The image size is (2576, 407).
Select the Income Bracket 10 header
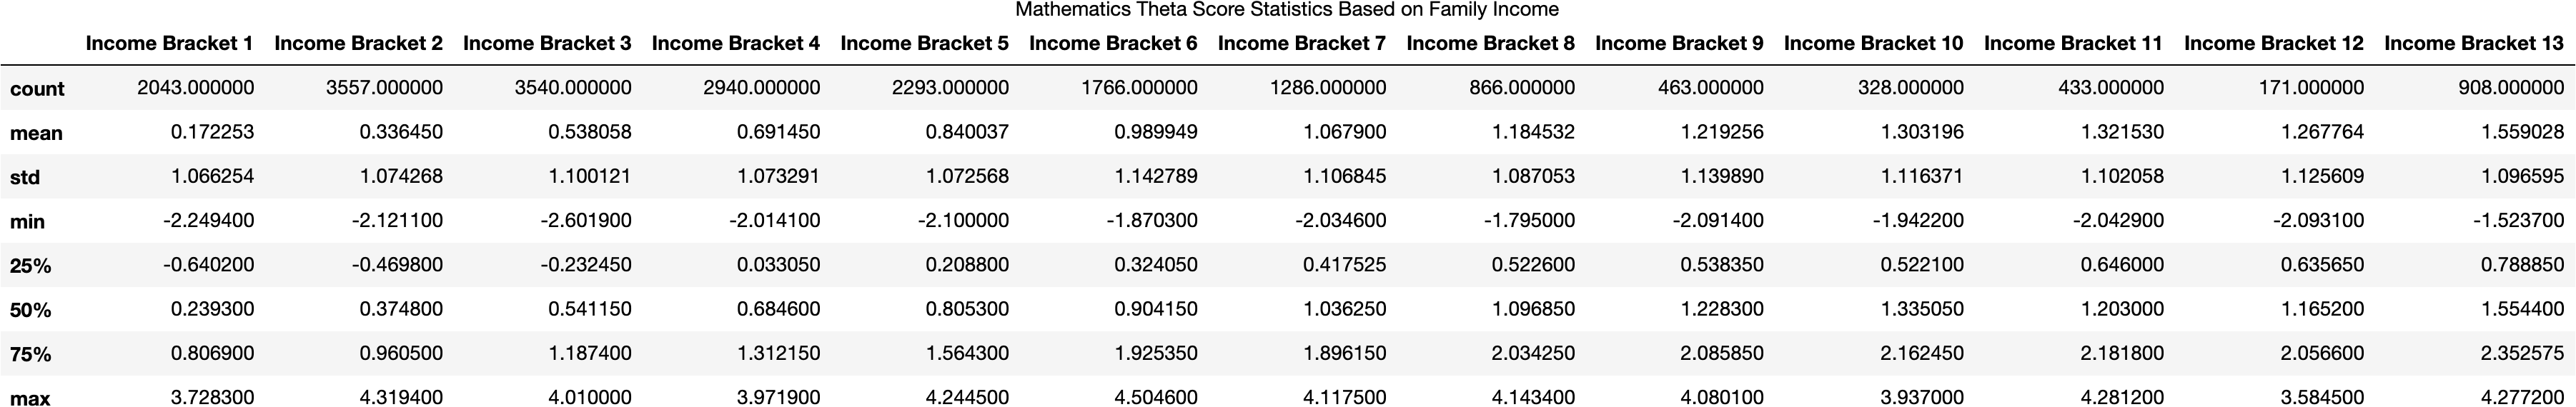(1873, 43)
